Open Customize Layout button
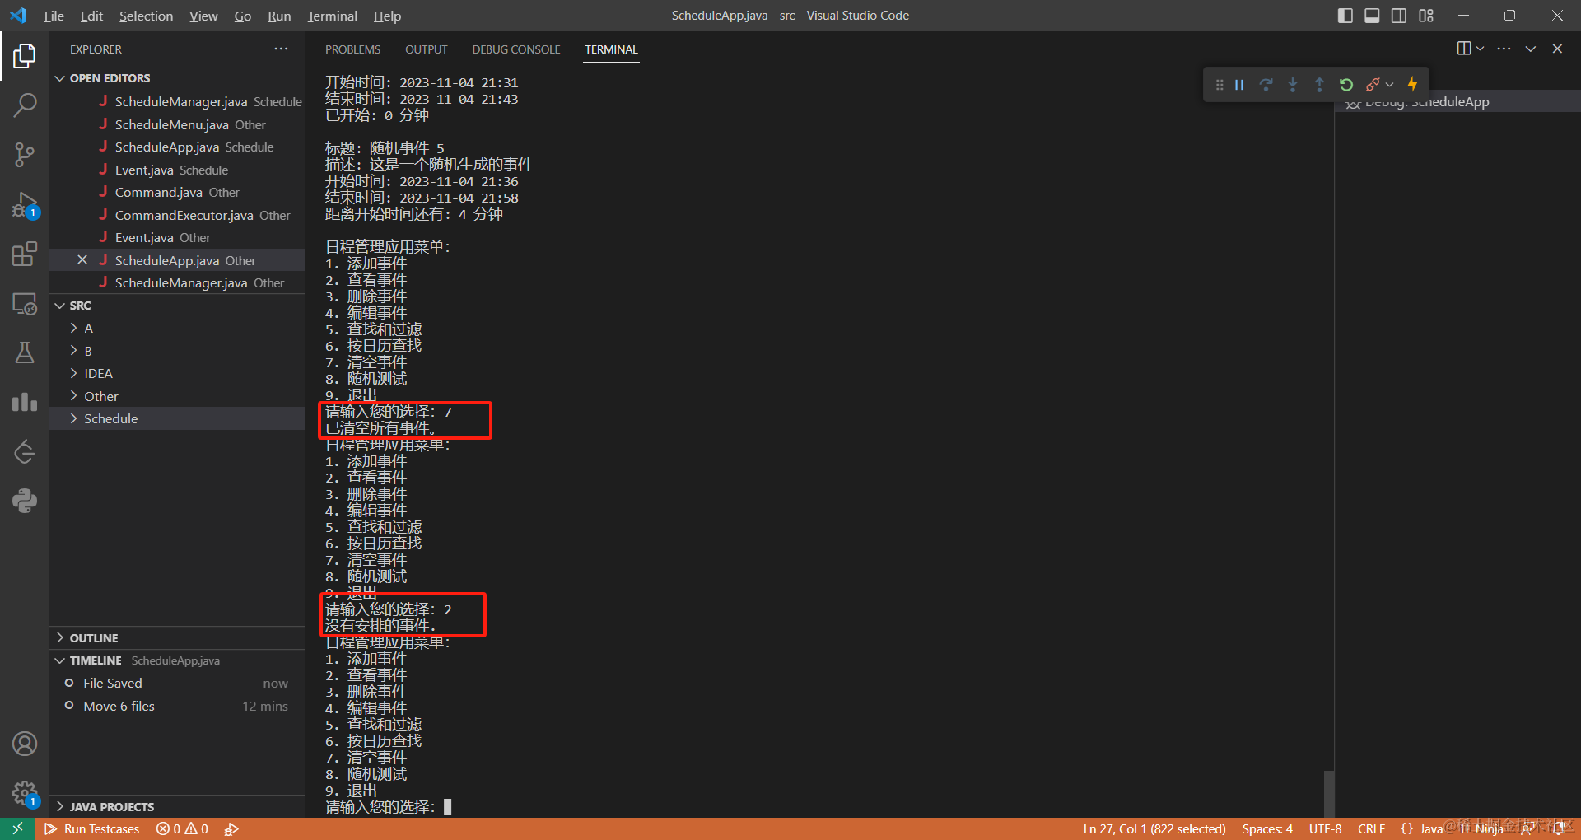Screen dimensions: 1581x840 (x=1426, y=16)
